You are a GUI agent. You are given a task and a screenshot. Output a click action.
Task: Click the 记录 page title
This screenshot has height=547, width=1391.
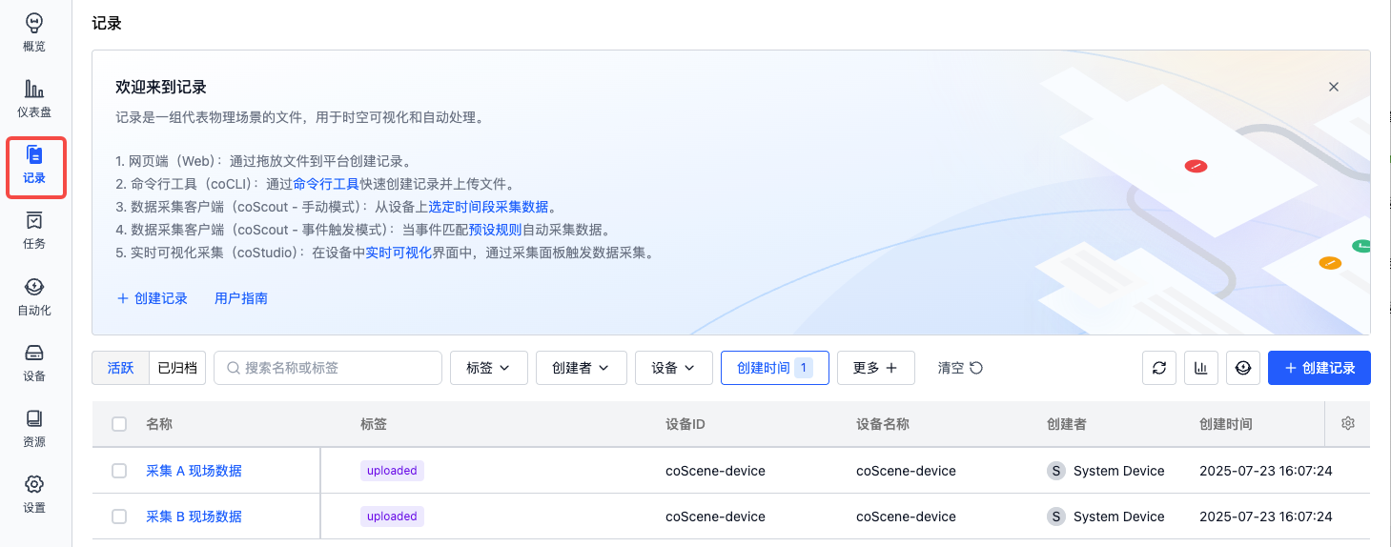107,23
